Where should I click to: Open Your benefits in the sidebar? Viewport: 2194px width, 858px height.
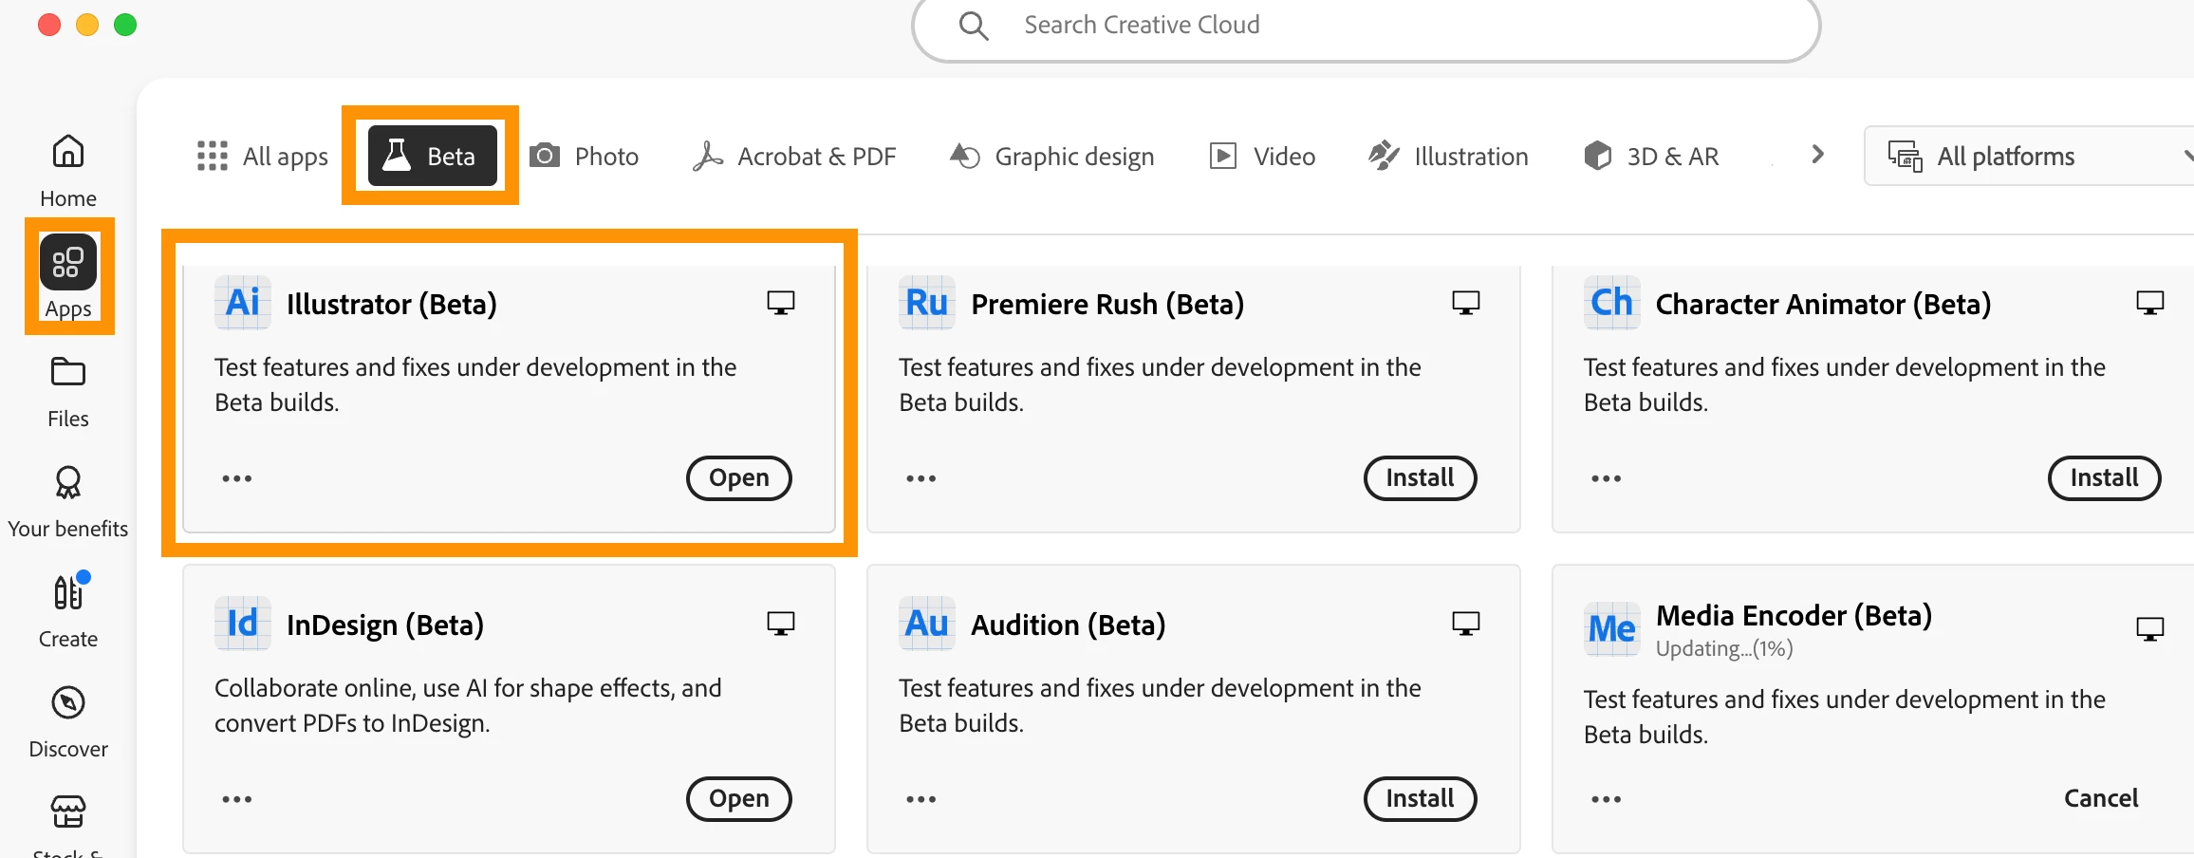(68, 502)
